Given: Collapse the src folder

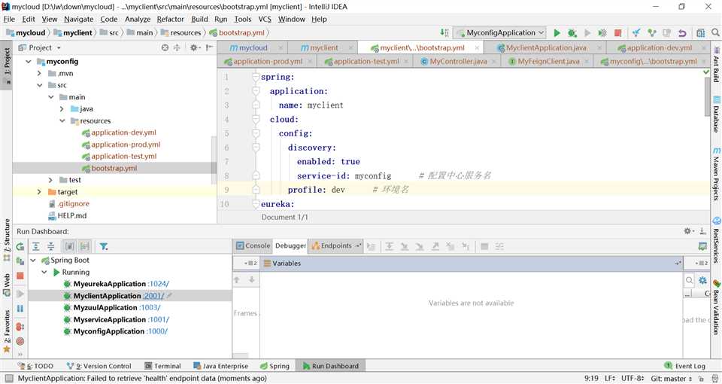Looking at the screenshot, I should click(x=40, y=85).
